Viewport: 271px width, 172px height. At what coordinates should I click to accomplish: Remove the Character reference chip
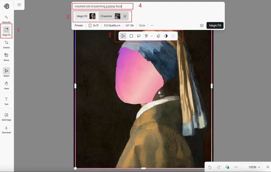pos(125,16)
